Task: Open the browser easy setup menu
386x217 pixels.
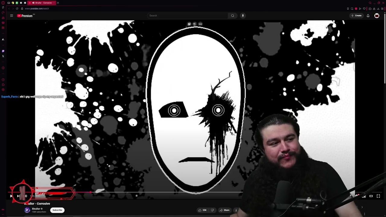Action: pos(382,8)
